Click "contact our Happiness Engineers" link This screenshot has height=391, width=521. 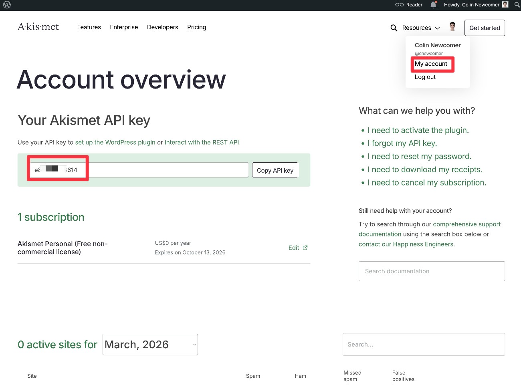(x=406, y=244)
